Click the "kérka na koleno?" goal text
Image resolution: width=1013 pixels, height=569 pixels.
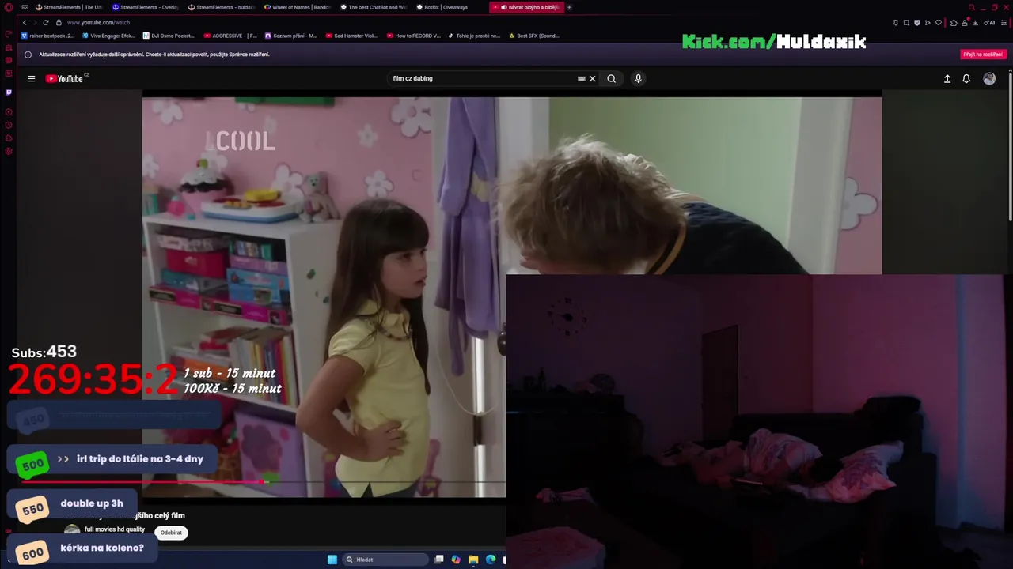click(x=102, y=548)
